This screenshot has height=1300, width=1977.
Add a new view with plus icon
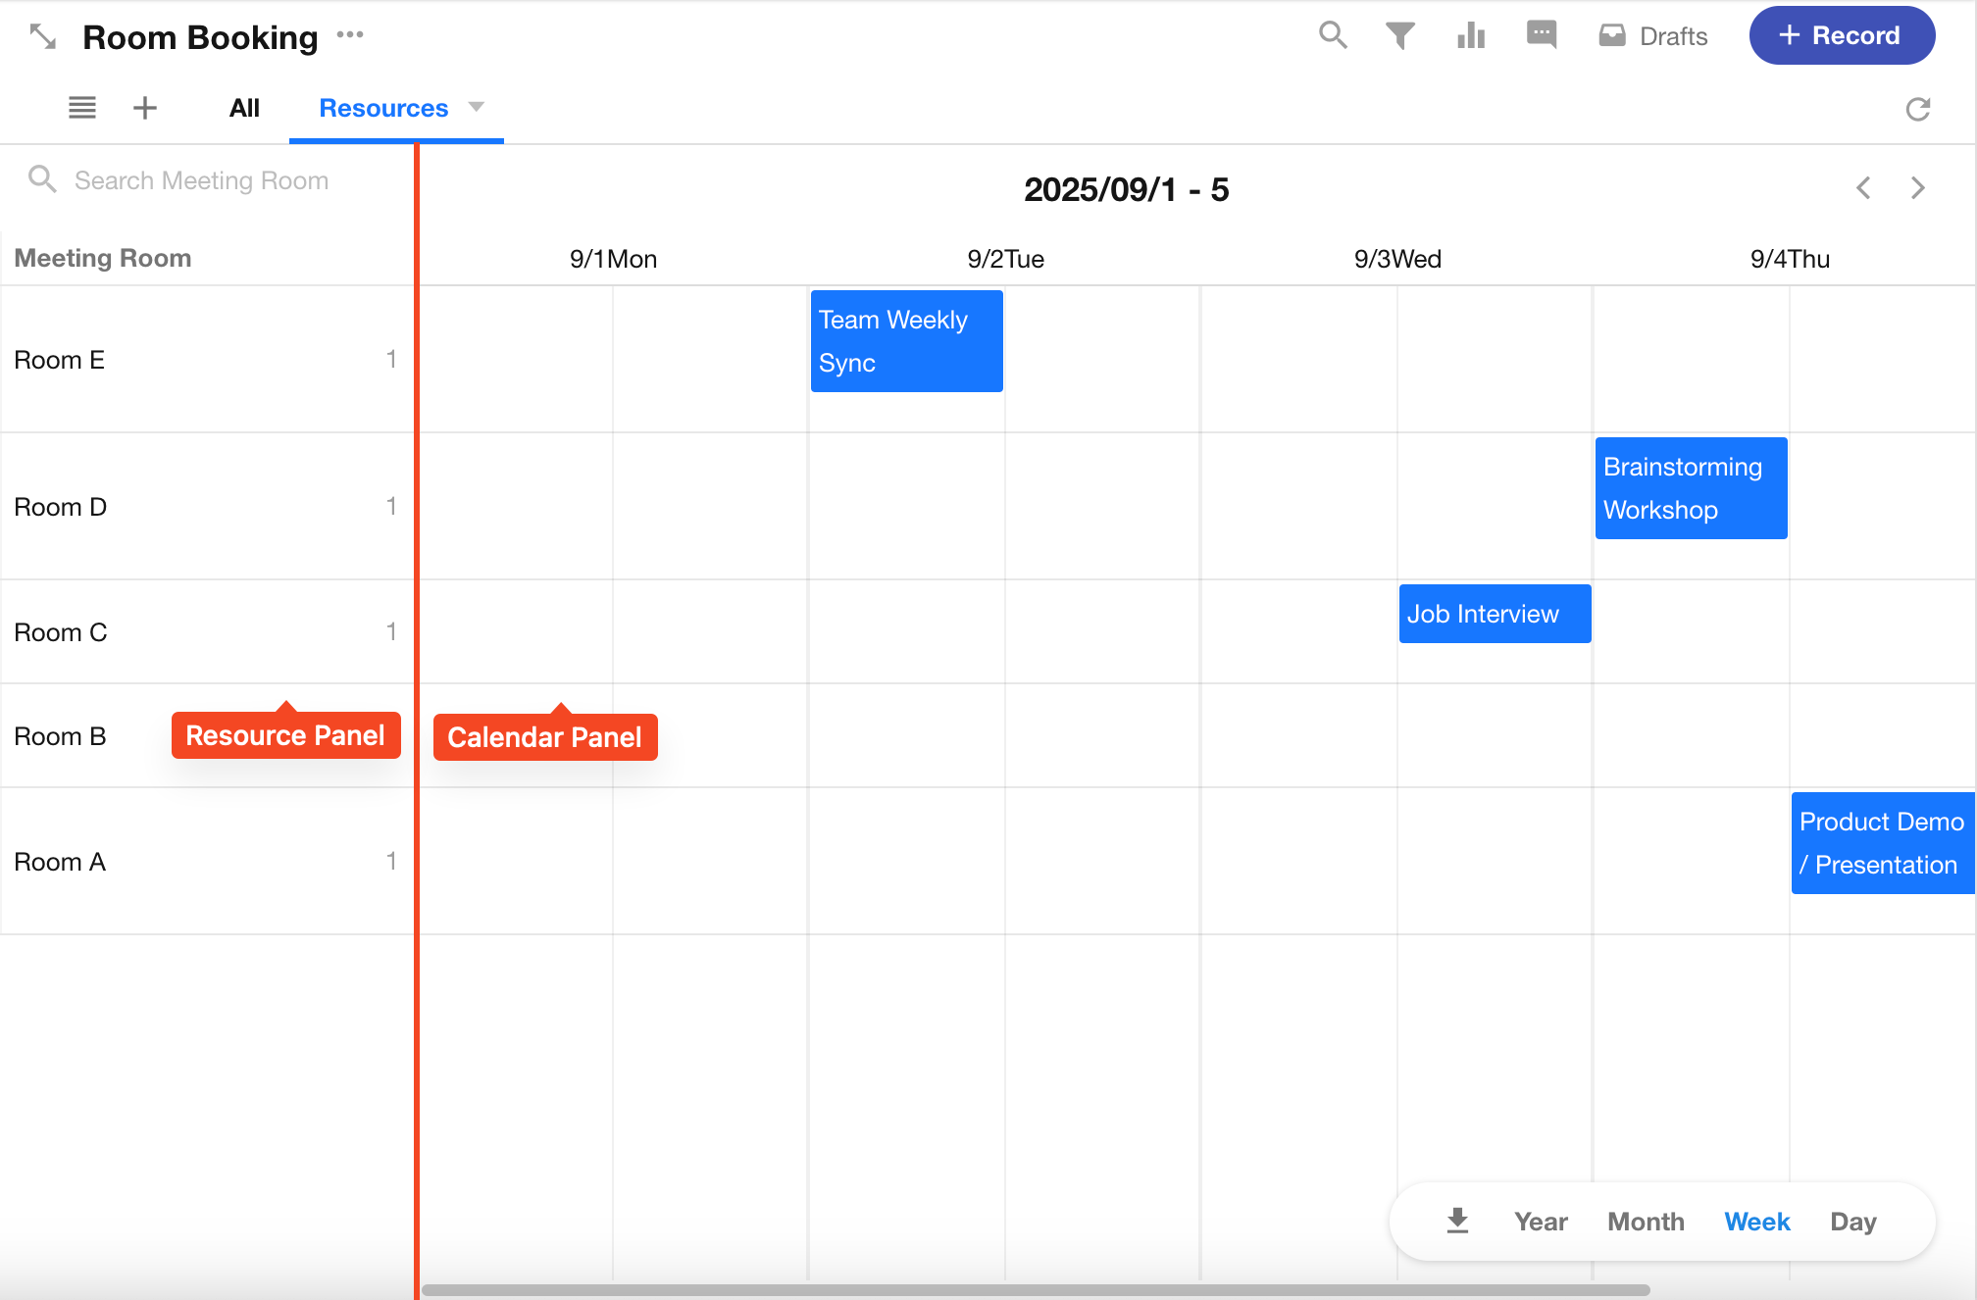click(145, 108)
